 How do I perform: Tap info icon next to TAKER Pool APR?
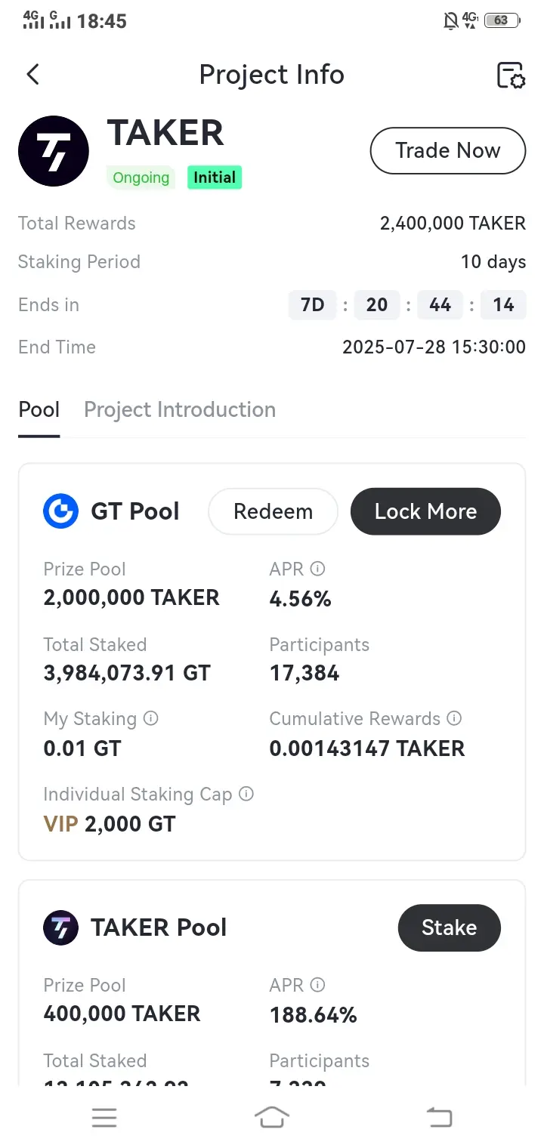[x=318, y=985]
